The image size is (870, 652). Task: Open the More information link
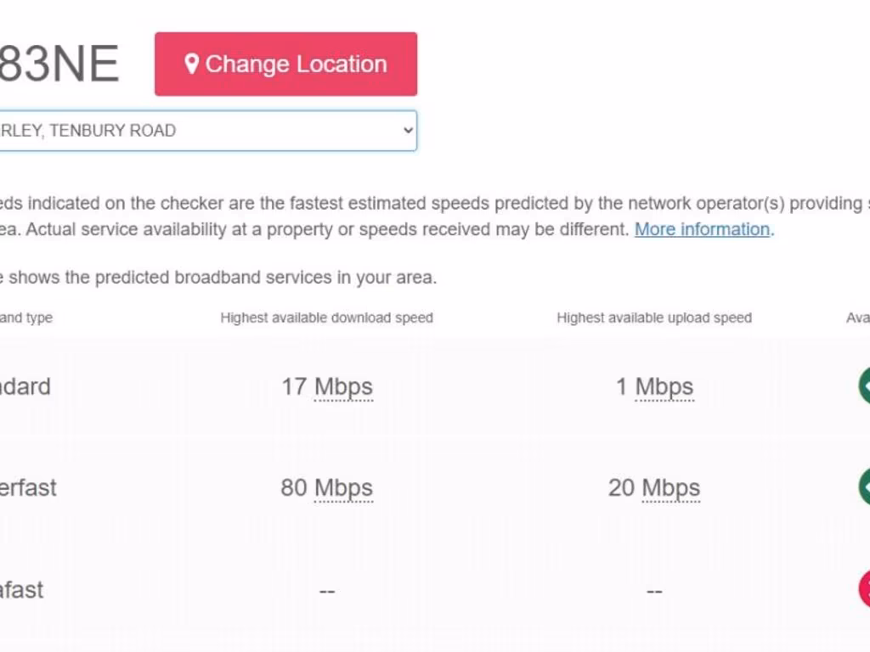coord(702,229)
